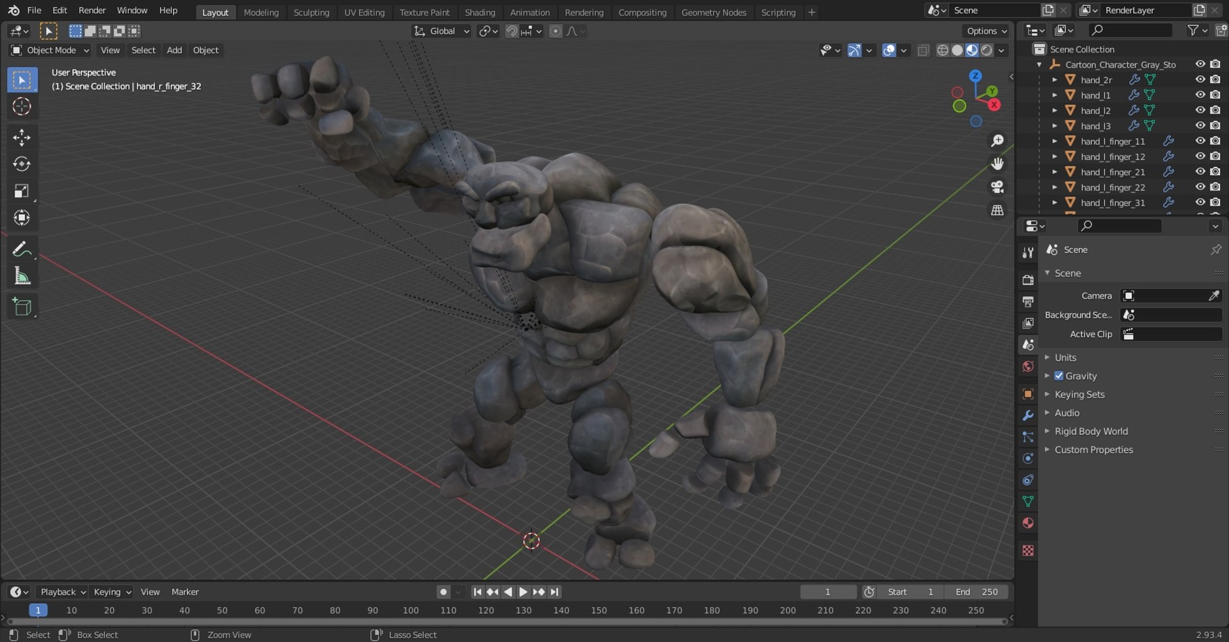Disable hand_l_finger_22 in renders

(1216, 187)
